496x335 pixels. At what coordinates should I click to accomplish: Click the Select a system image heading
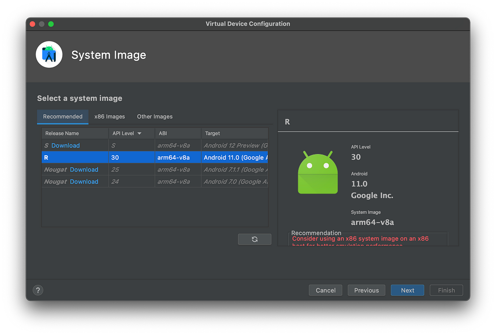[x=80, y=98]
